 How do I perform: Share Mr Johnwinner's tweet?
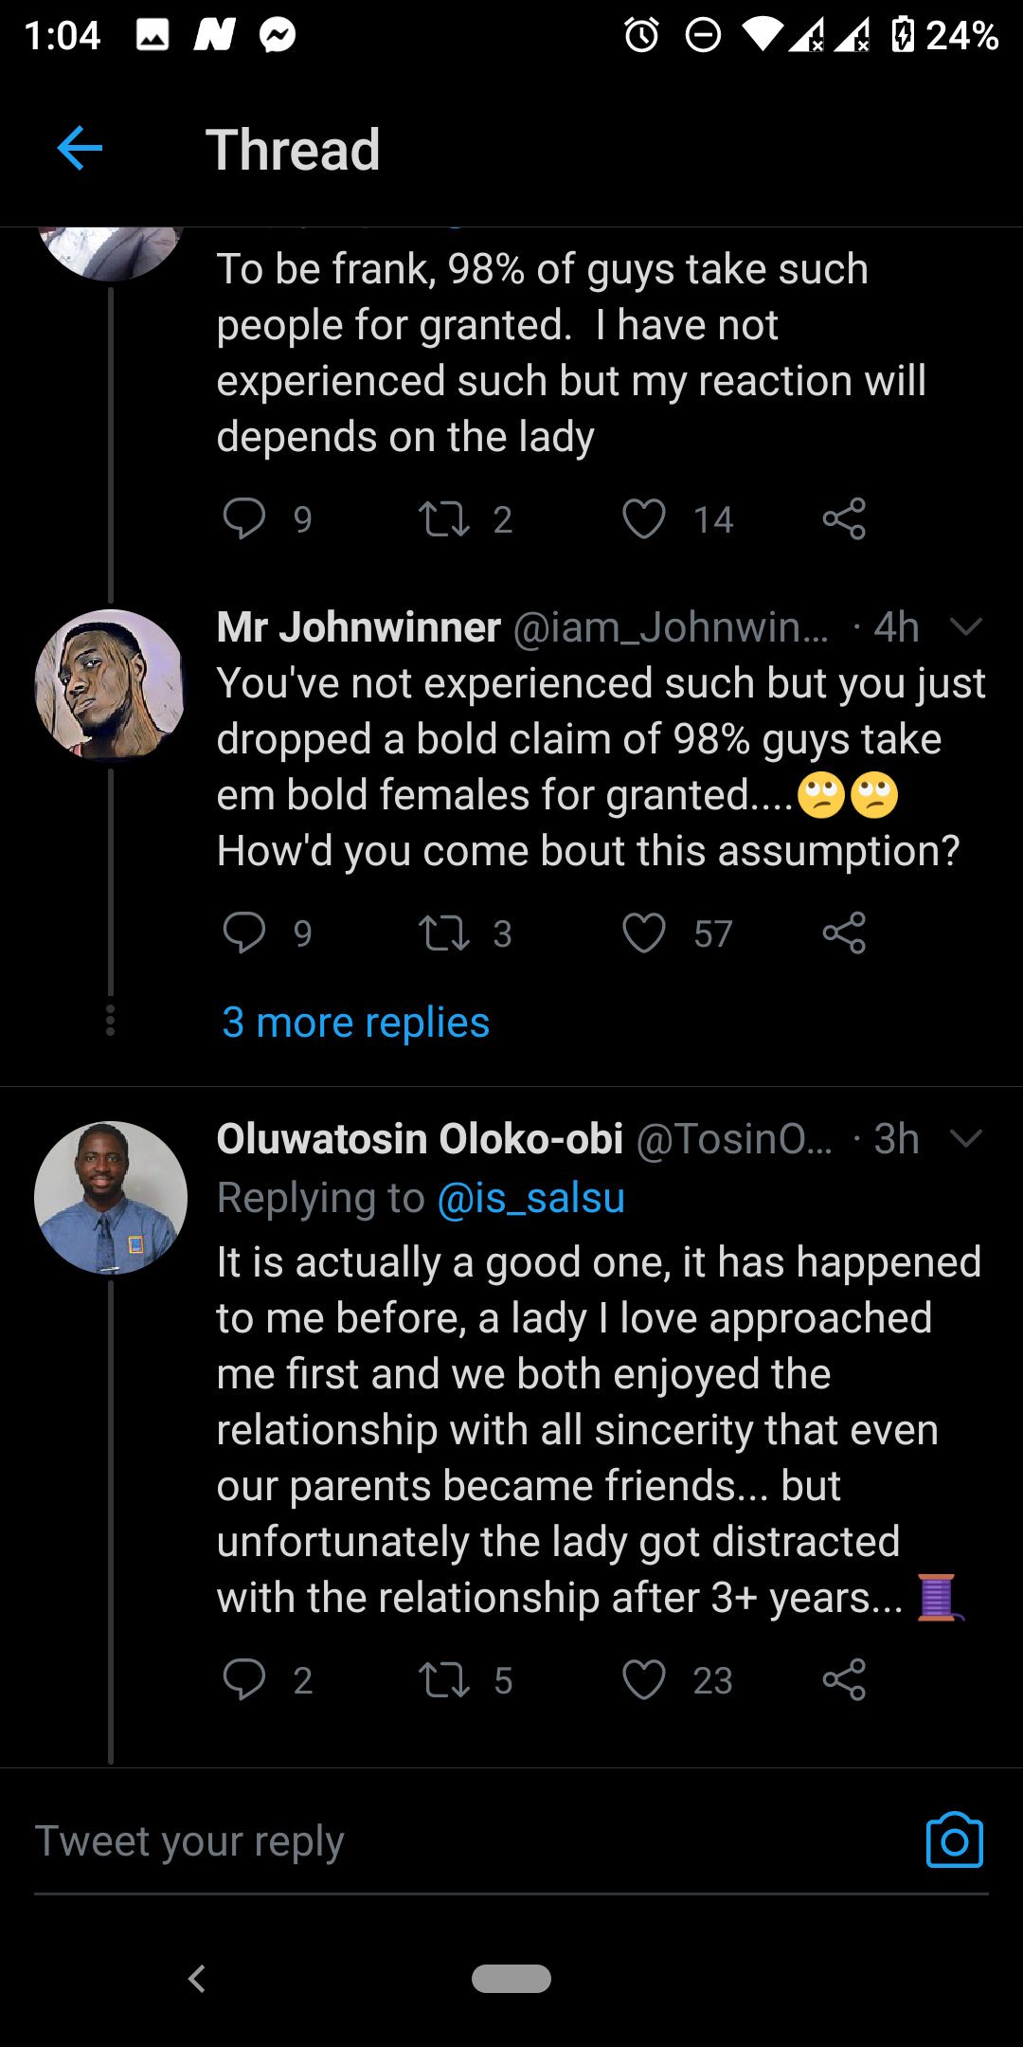pos(844,933)
